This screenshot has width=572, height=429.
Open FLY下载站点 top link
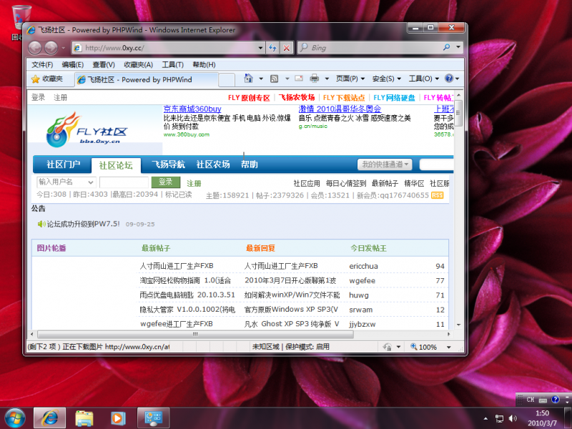344,97
